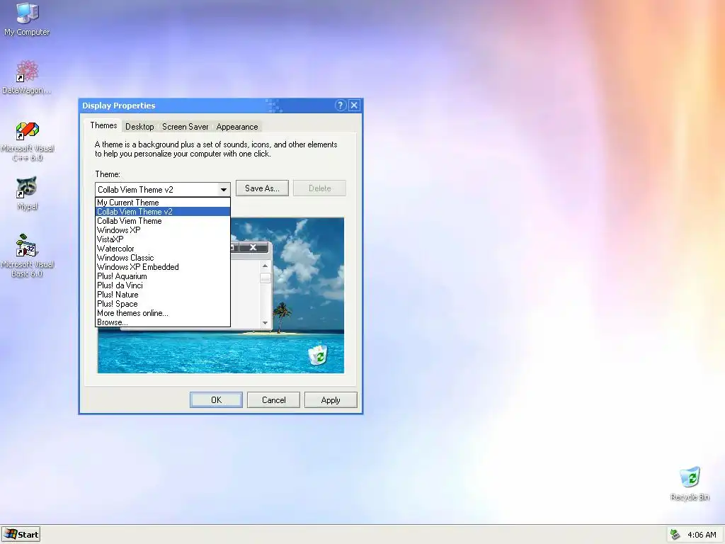Screen dimensions: 725x544
Task: Select the DataWagon desktop shortcut
Action: point(27,76)
